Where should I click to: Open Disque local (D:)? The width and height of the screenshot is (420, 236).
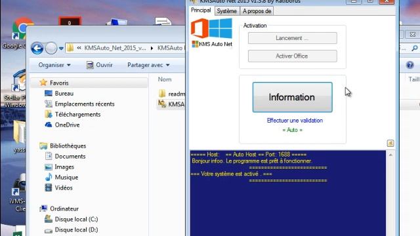click(x=76, y=229)
